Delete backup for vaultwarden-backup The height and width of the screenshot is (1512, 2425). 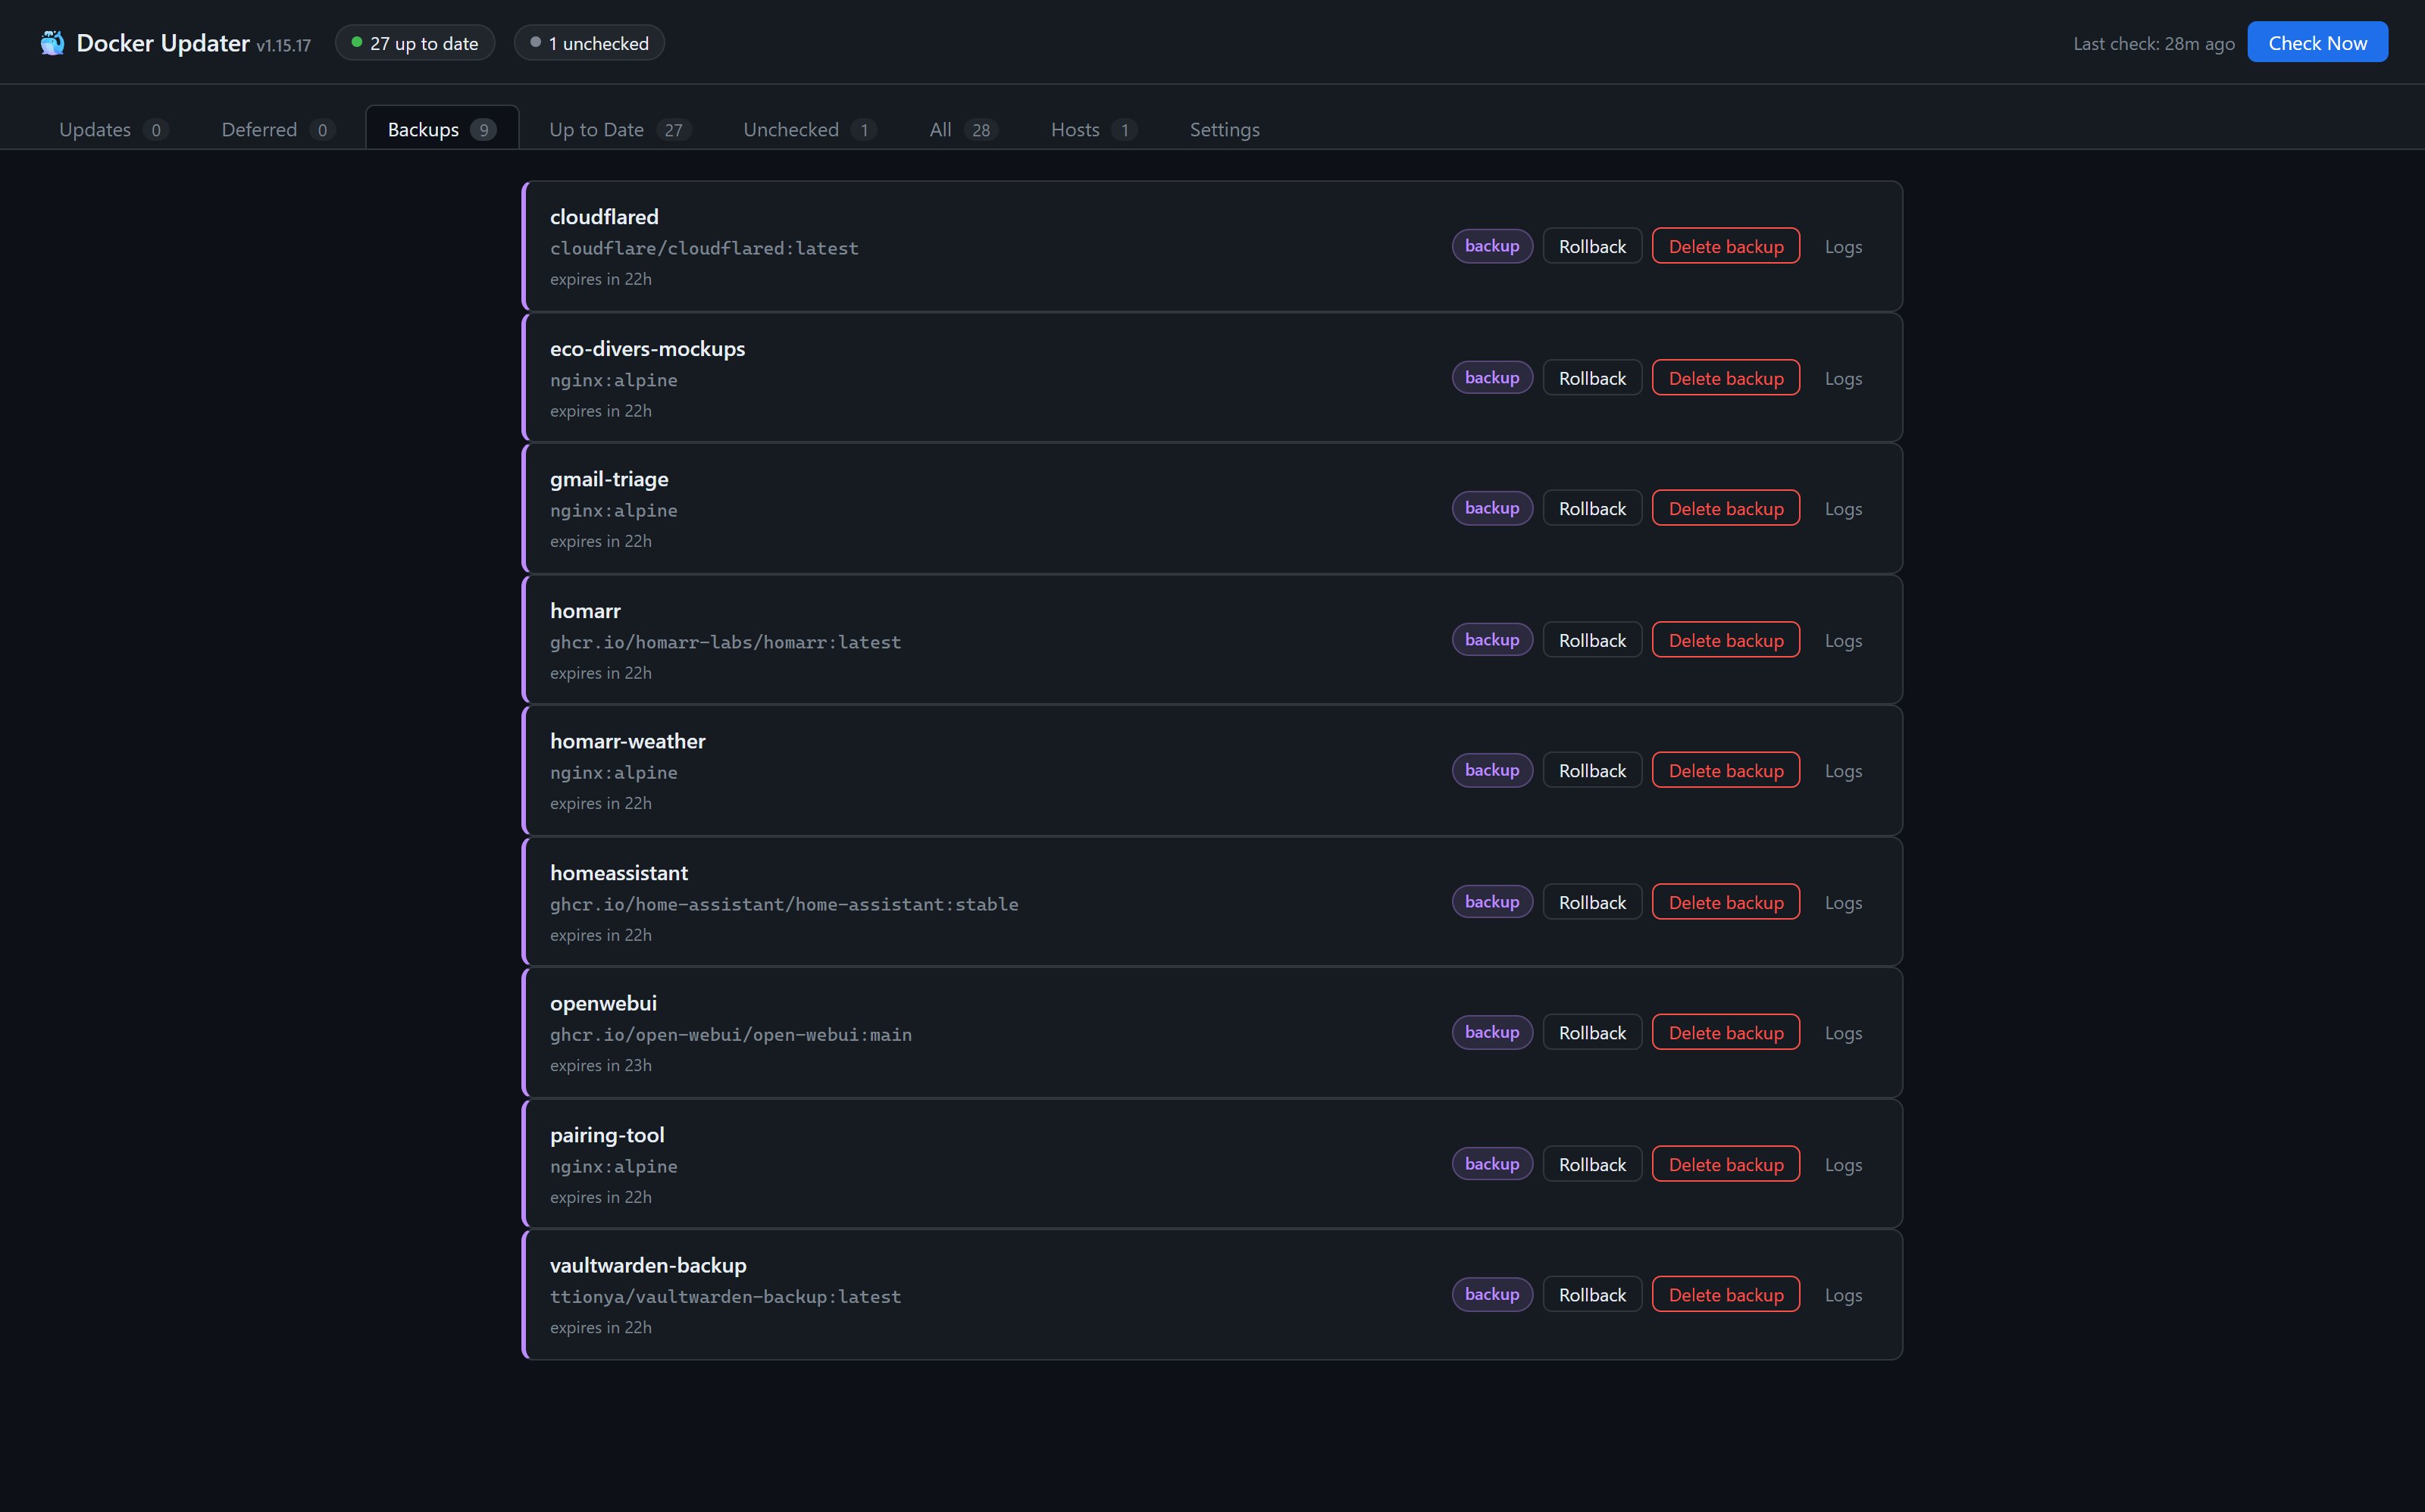[1726, 1294]
